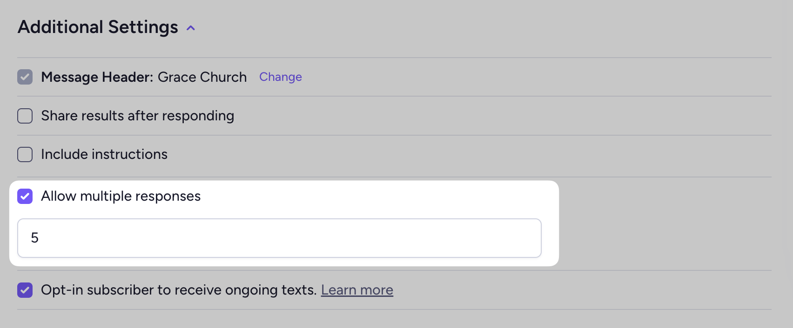Click the "Include instructions" label text

(104, 154)
